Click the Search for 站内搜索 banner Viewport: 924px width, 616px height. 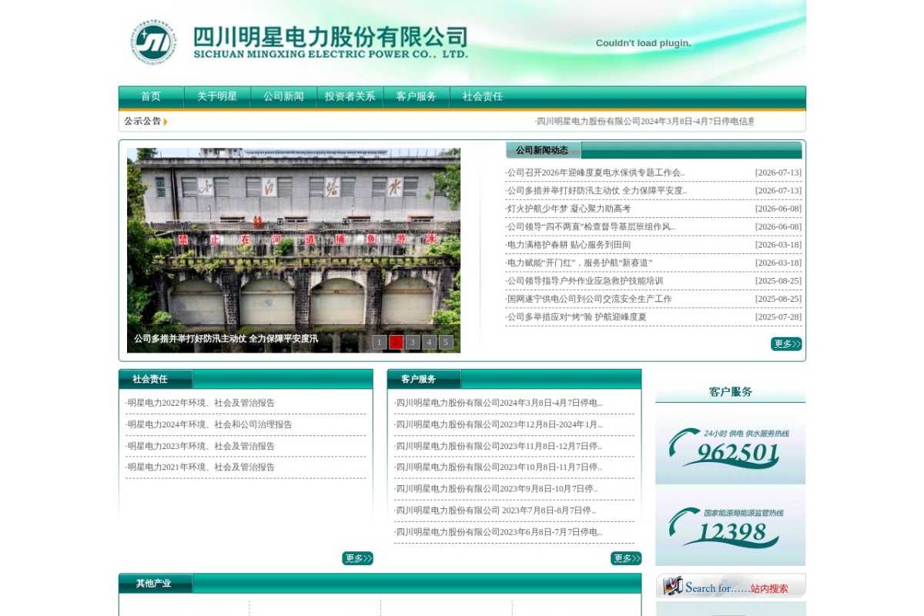[730, 586]
